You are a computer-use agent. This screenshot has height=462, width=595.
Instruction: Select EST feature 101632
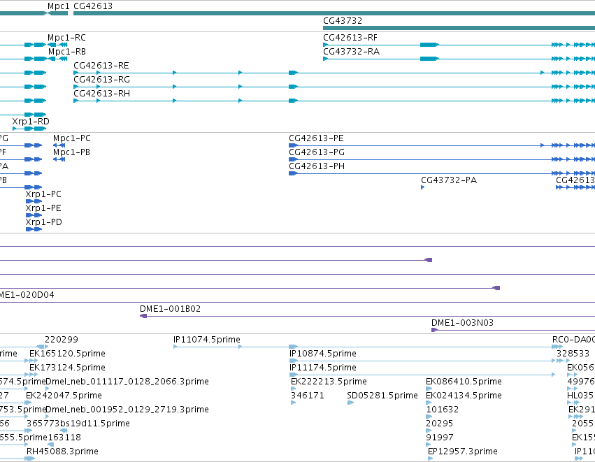tap(443, 410)
